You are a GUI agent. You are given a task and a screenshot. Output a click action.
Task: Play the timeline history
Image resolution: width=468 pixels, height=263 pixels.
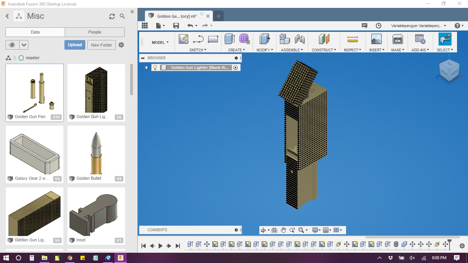tap(160, 246)
